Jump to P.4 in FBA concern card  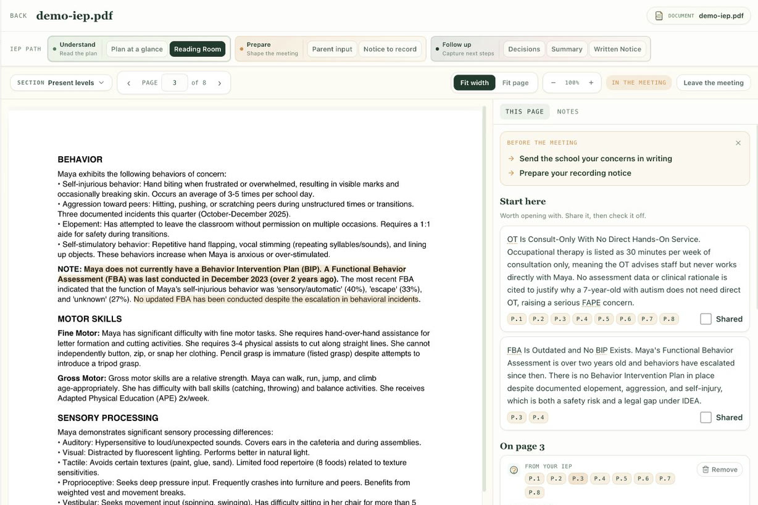(538, 418)
